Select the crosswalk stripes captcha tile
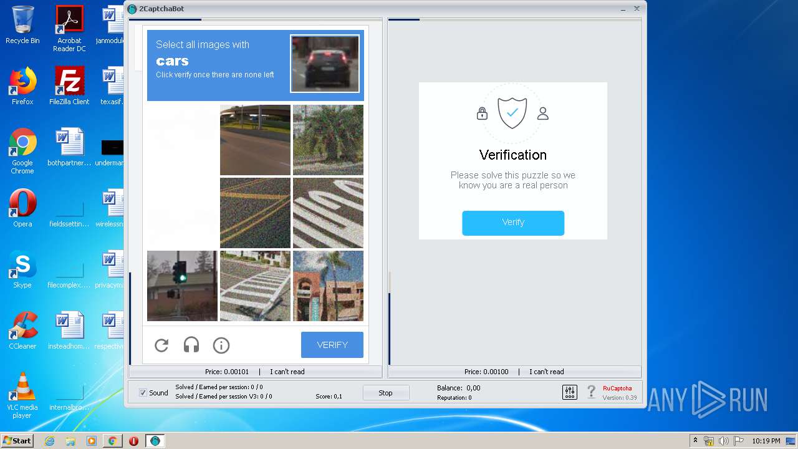Viewport: 798px width, 449px height. point(255,286)
